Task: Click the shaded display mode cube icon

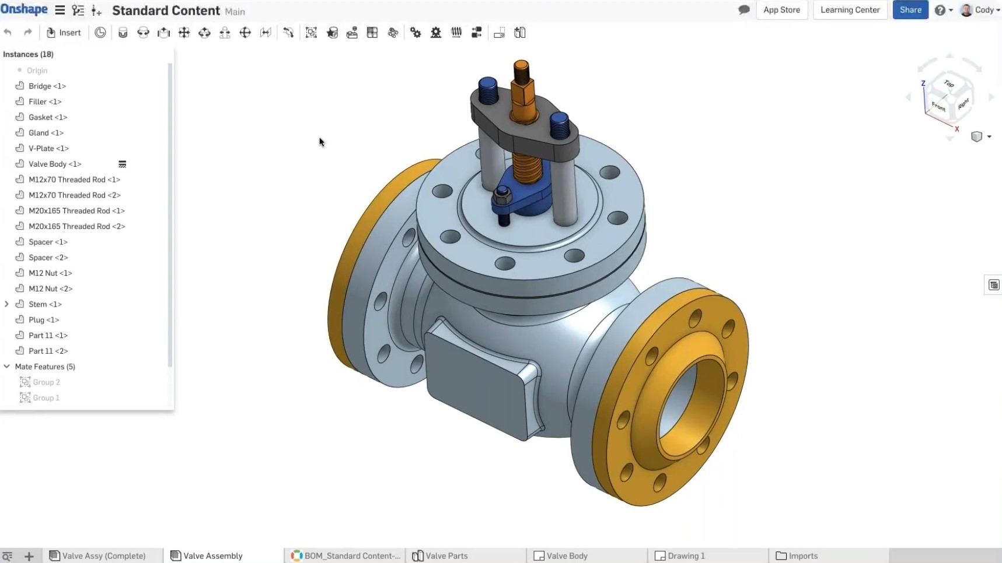Action: (977, 136)
